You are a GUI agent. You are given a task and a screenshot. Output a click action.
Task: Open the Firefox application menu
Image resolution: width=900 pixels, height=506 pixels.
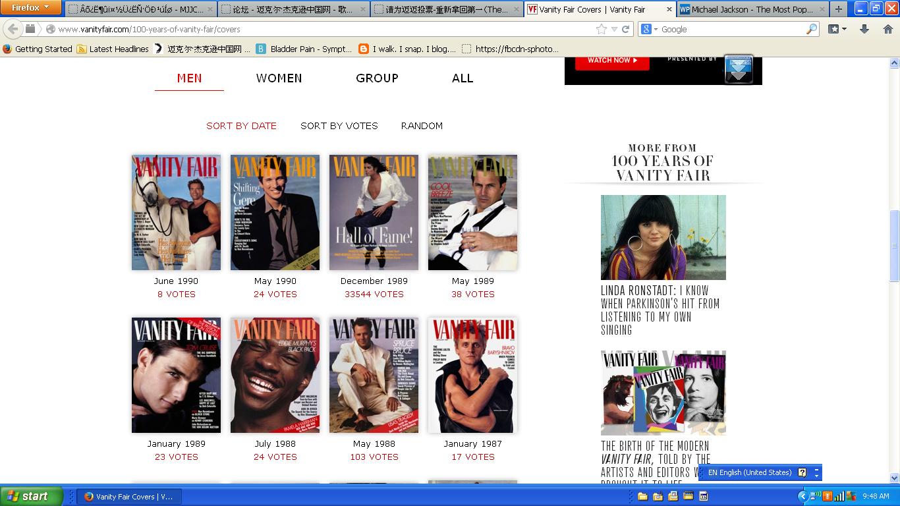pyautogui.click(x=31, y=8)
